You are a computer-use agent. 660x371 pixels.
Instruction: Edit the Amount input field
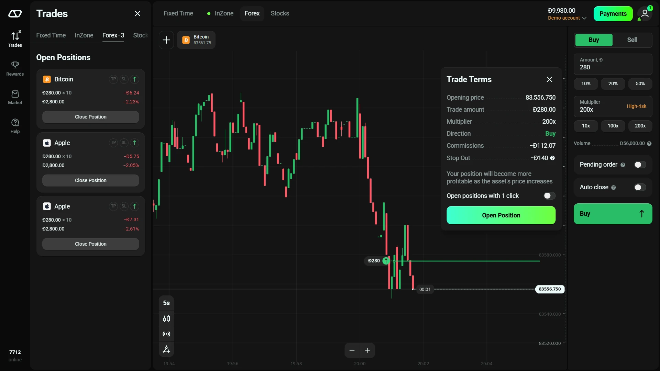point(613,64)
